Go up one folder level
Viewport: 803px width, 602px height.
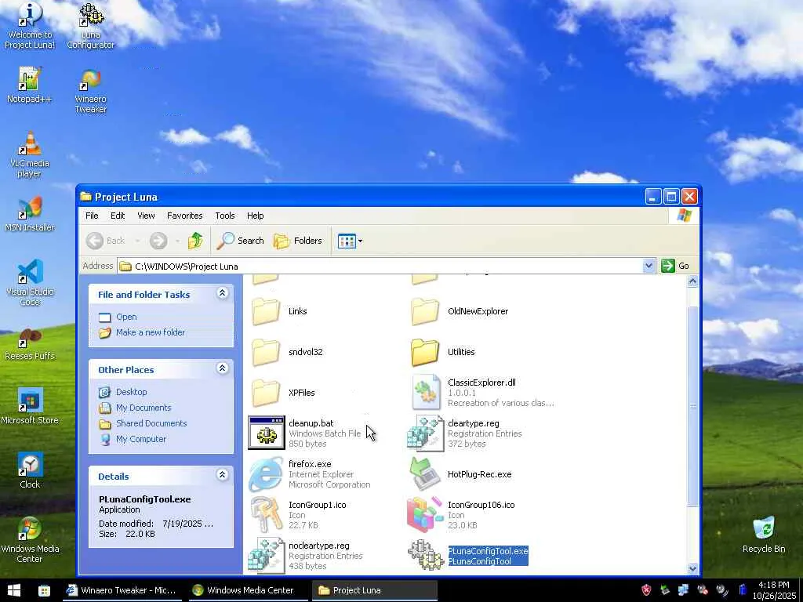[x=195, y=241]
